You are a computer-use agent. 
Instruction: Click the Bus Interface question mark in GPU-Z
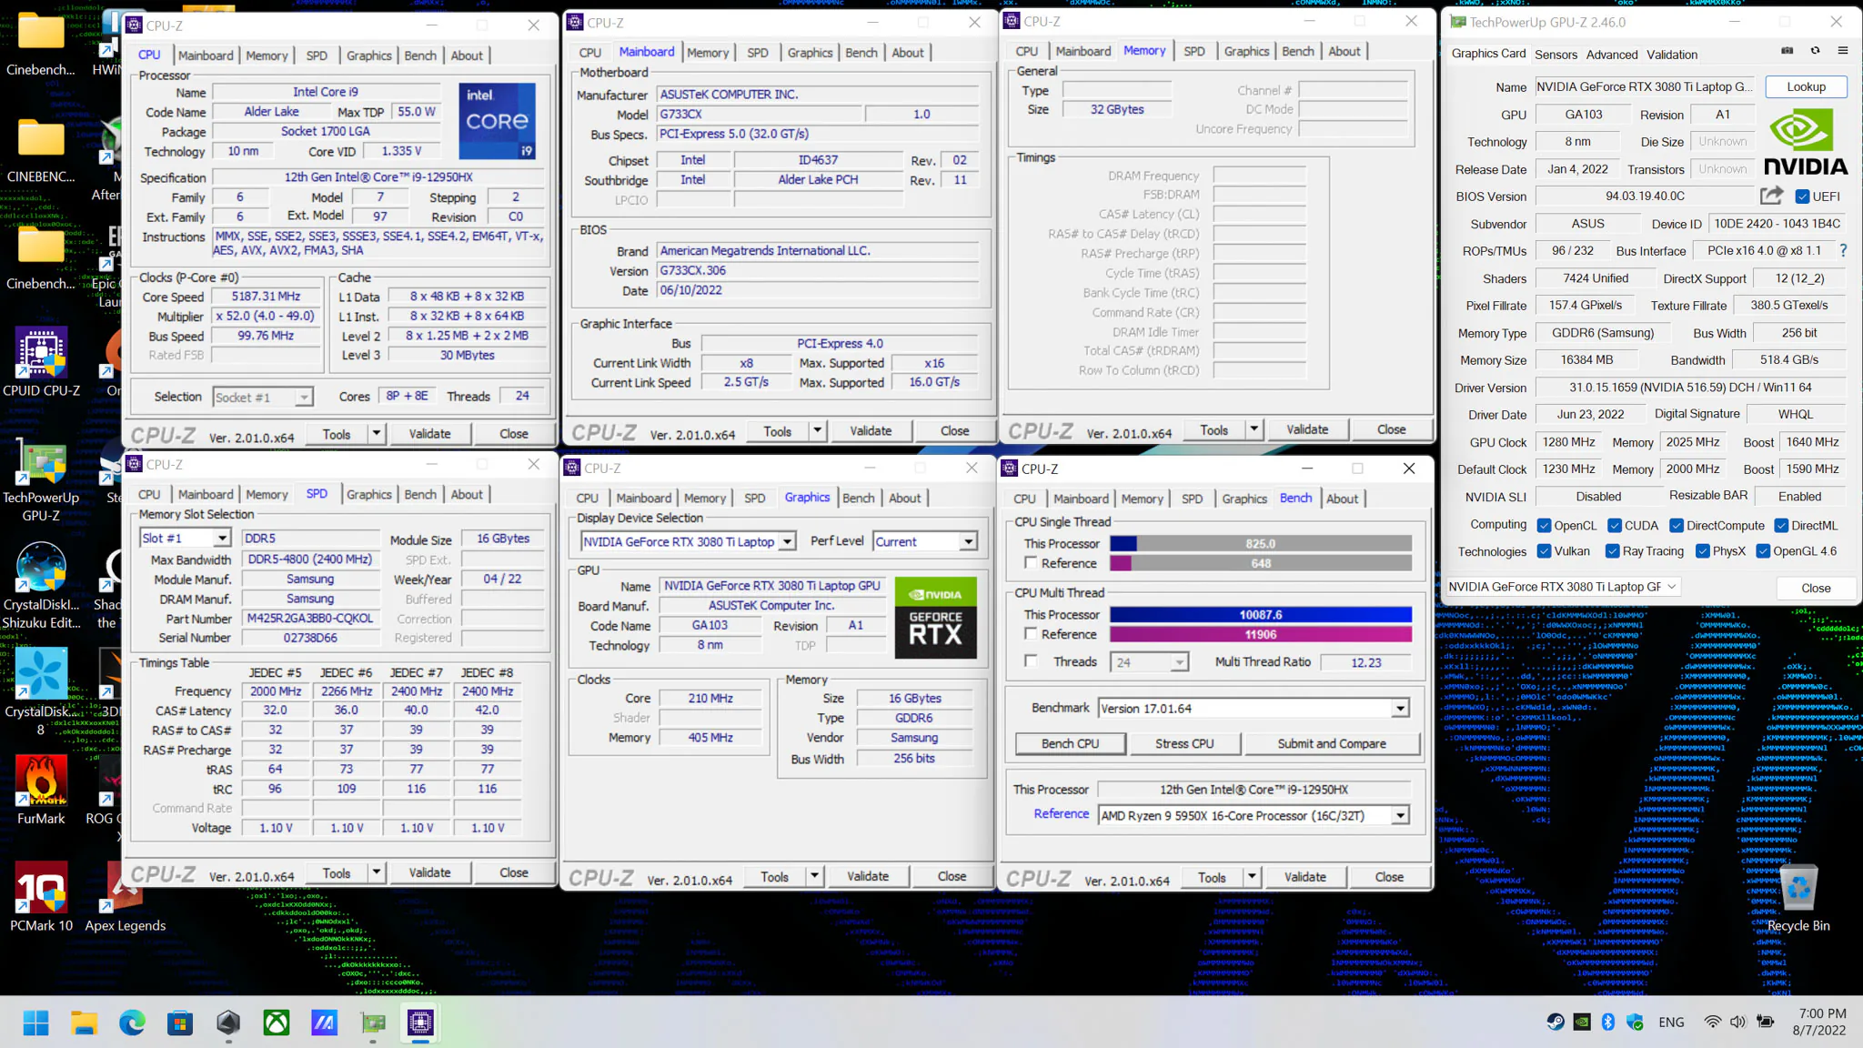pyautogui.click(x=1843, y=250)
